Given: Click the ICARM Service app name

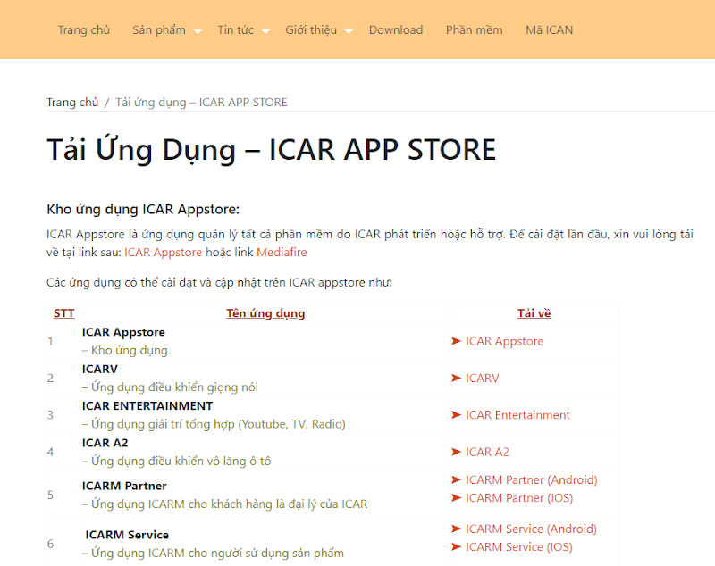Looking at the screenshot, I should 127,535.
